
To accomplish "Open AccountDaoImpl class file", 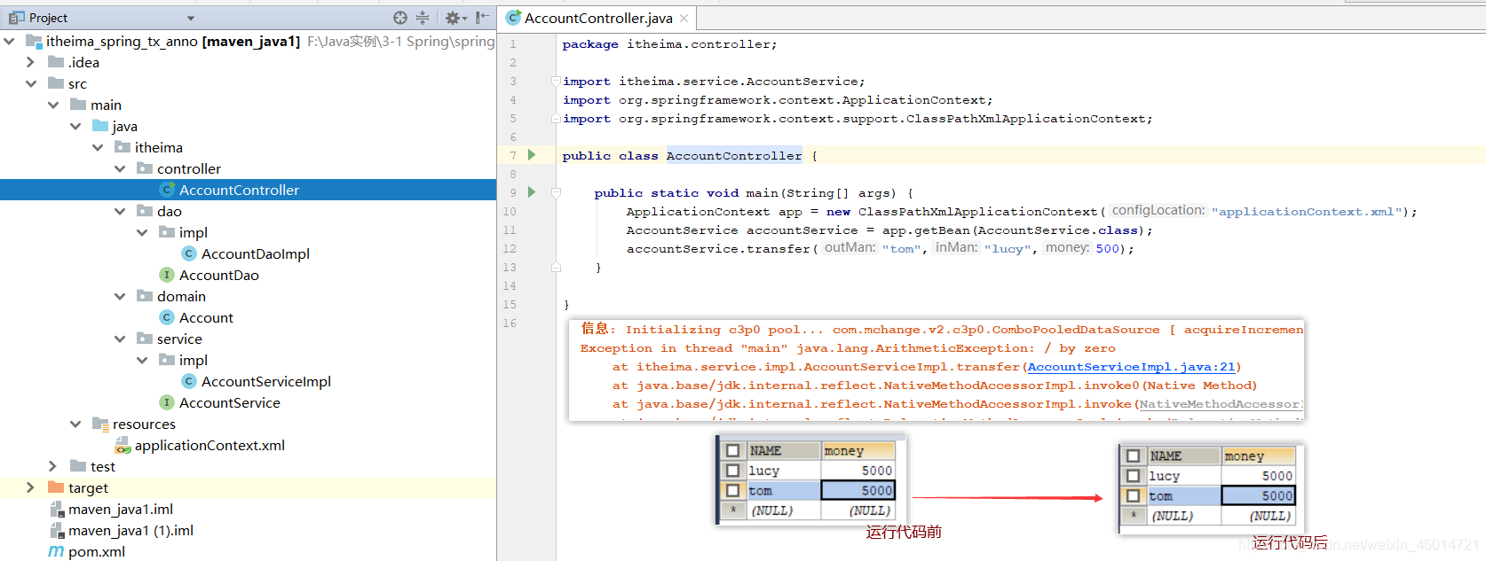I will 256,253.
